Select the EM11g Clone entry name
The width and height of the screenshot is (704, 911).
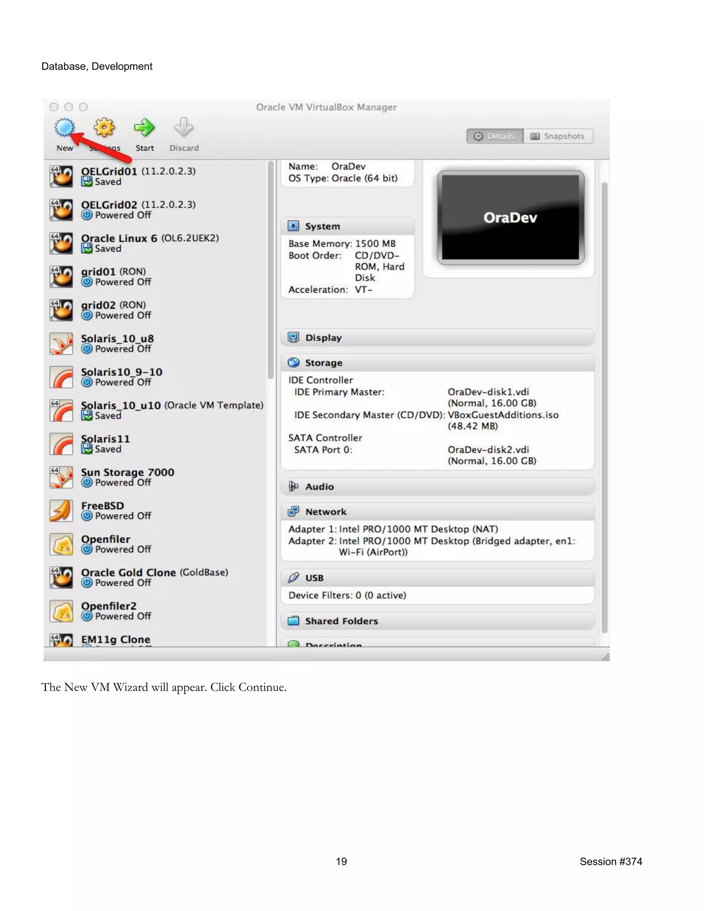[115, 639]
